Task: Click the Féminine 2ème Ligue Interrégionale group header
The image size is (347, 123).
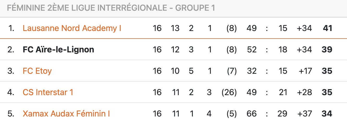Action: pyautogui.click(x=111, y=8)
